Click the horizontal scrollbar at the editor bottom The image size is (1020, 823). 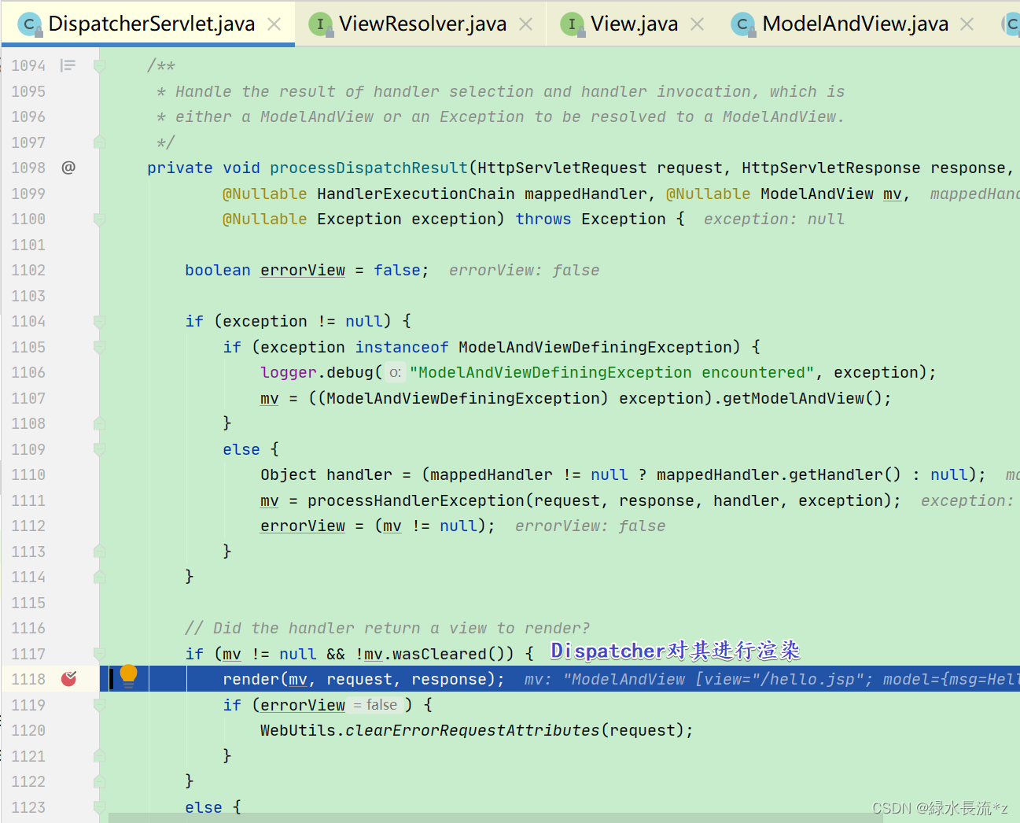[495, 817]
